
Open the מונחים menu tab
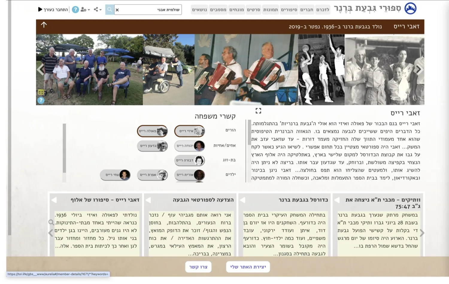tap(236, 10)
